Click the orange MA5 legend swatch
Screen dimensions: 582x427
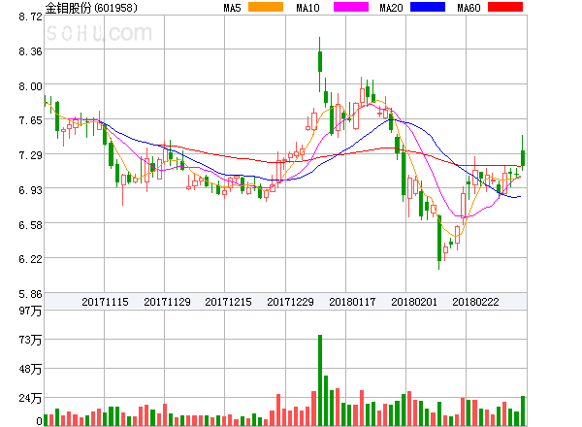(x=266, y=7)
